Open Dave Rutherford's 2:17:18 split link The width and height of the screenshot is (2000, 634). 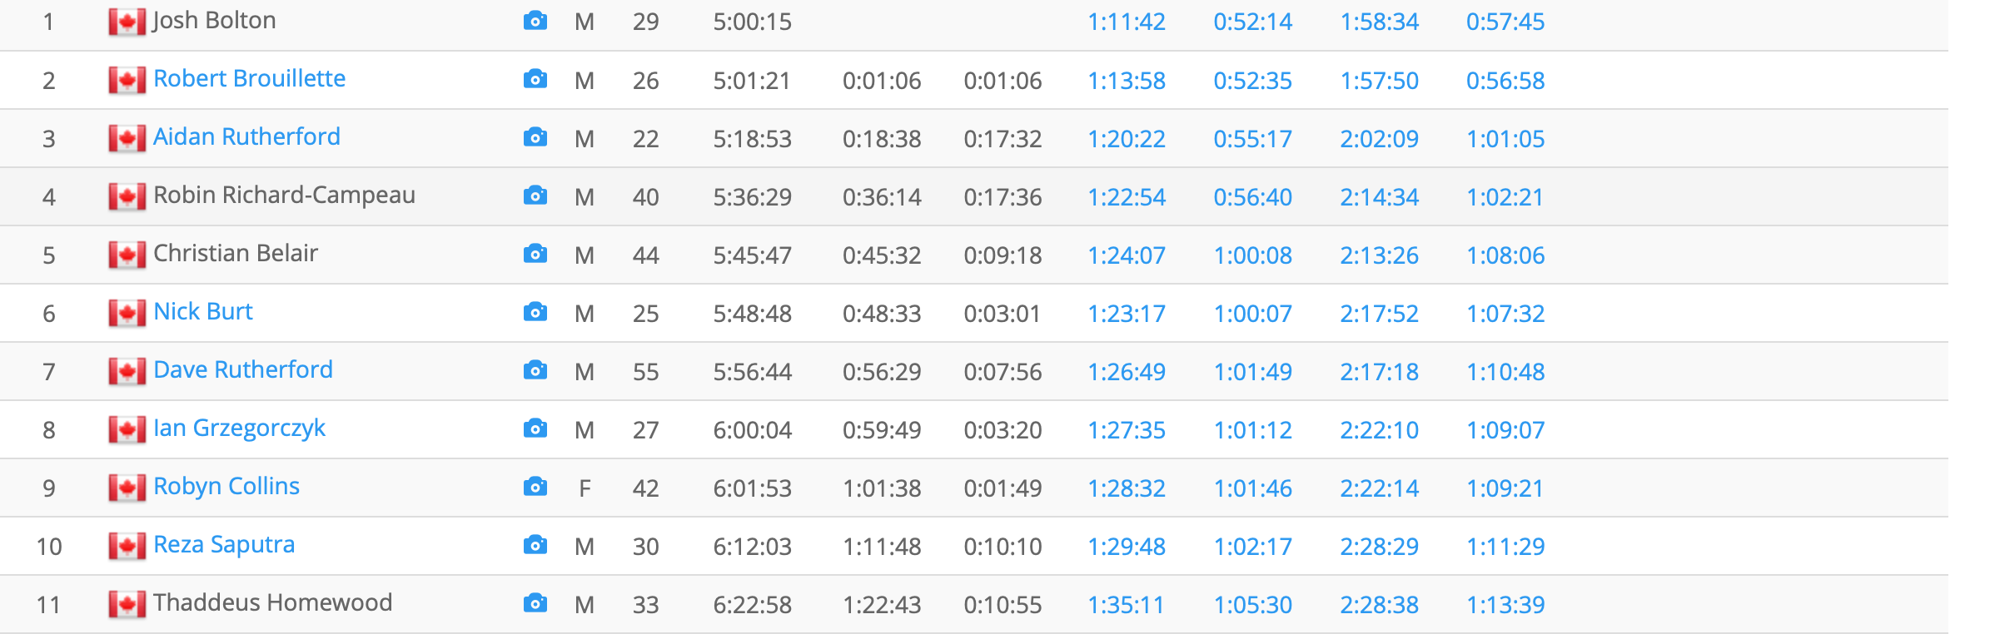[1379, 372]
